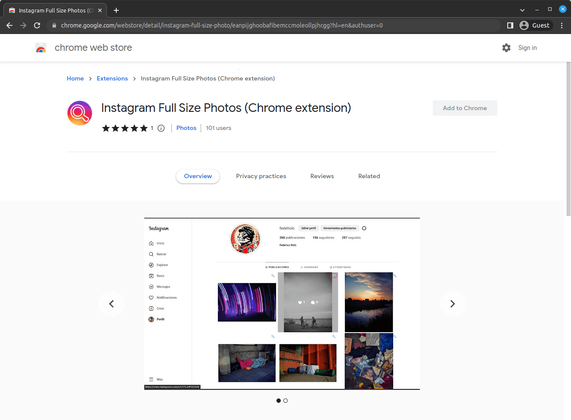The width and height of the screenshot is (571, 420).
Task: Go to Home breadcrumb
Action: 75,78
